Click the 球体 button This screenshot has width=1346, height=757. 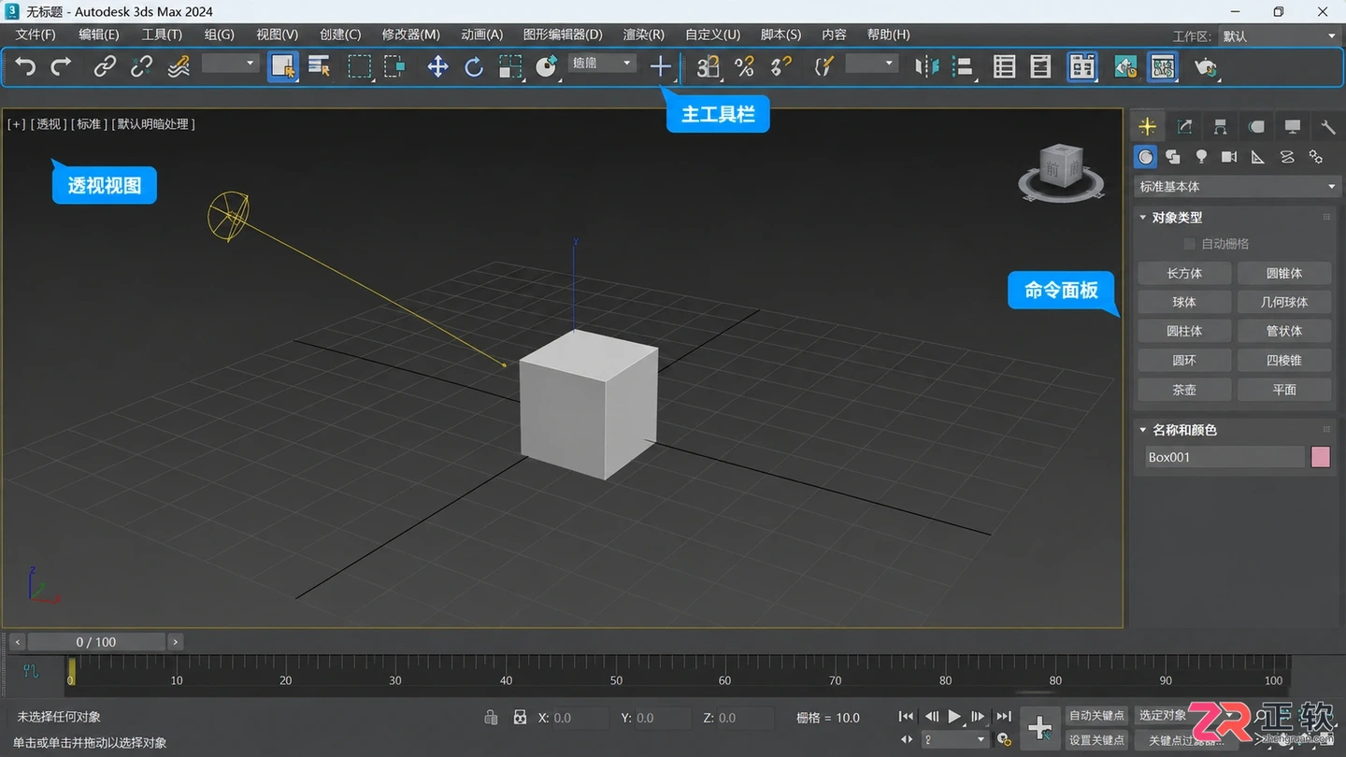(x=1184, y=302)
